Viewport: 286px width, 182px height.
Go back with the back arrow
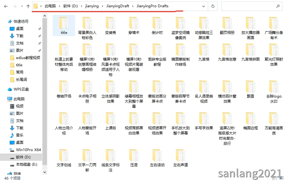[x=6, y=6]
